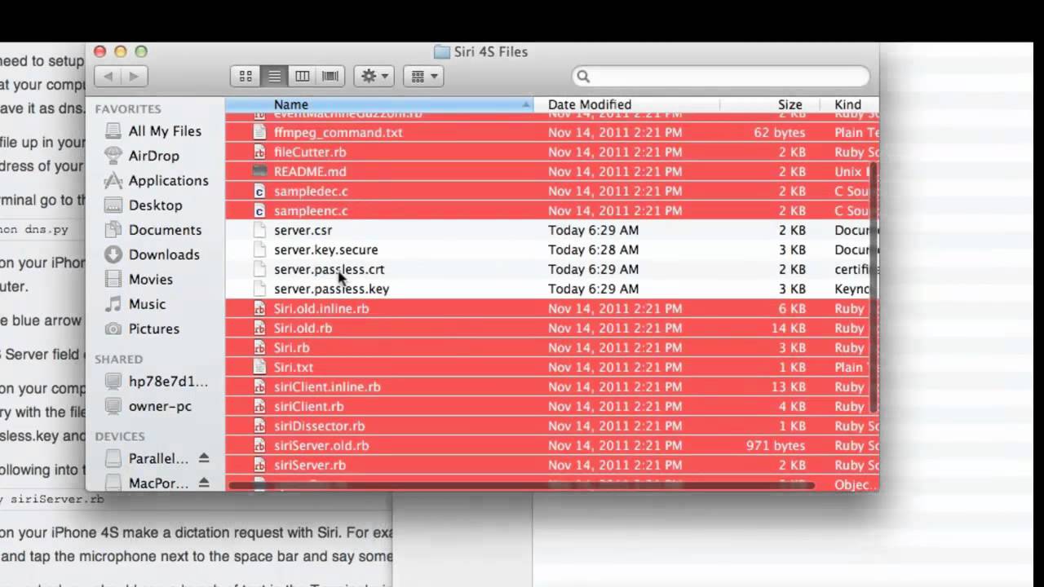The width and height of the screenshot is (1044, 587).
Task: Click Siri 4S Files title folder icon
Action: click(x=442, y=52)
